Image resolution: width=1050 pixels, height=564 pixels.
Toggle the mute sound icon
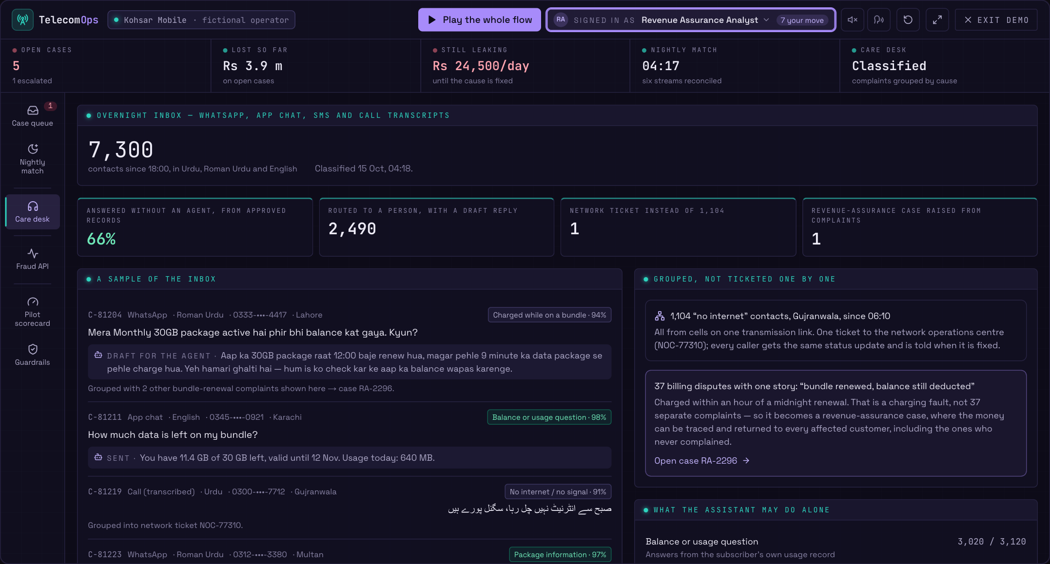click(x=853, y=20)
